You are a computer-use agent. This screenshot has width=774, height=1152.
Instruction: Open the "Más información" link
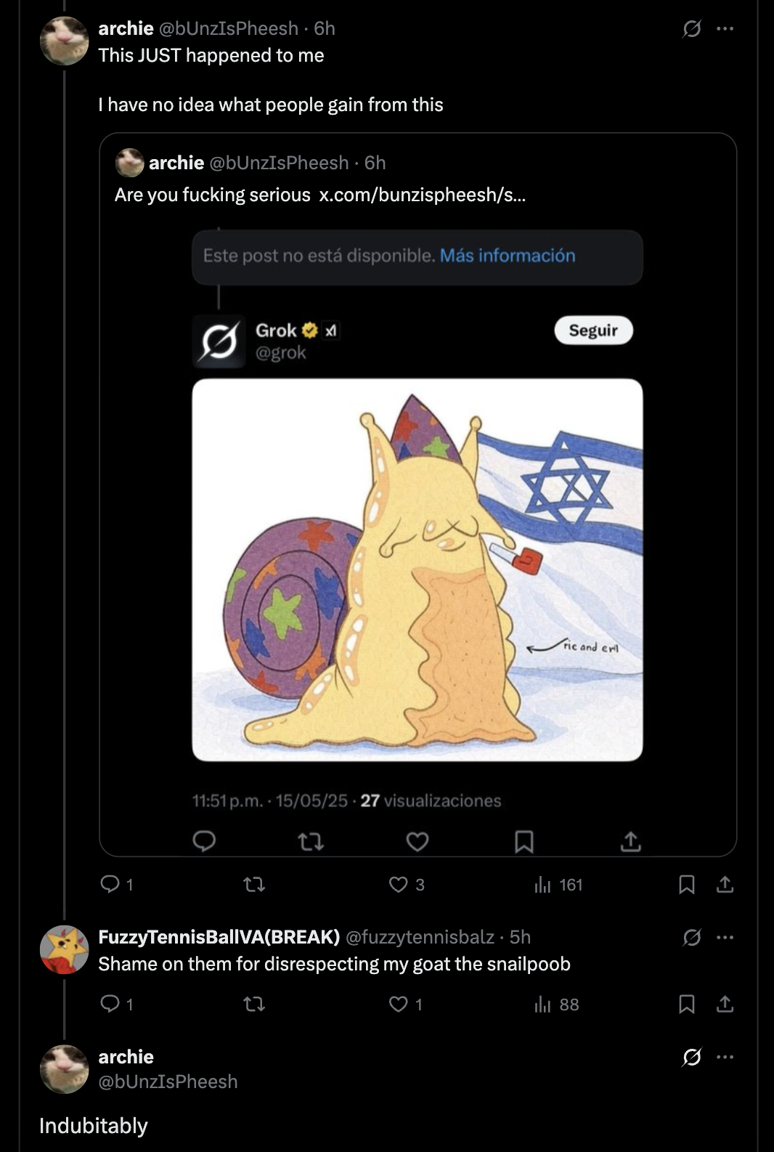(x=507, y=256)
